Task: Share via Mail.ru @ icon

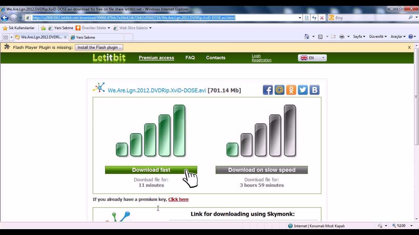Action: point(280,90)
